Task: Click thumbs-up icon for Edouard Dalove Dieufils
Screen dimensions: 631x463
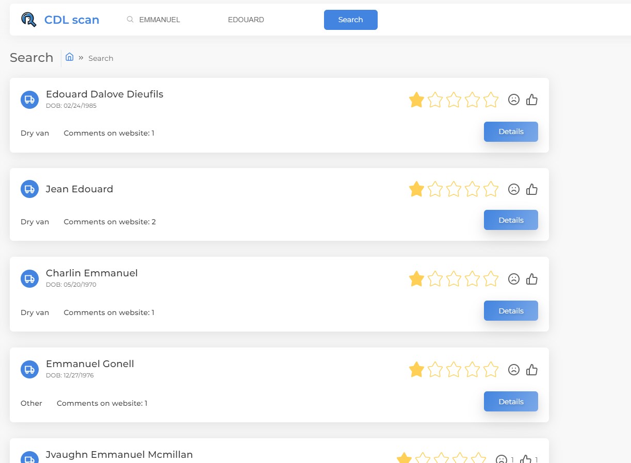Action: click(532, 100)
